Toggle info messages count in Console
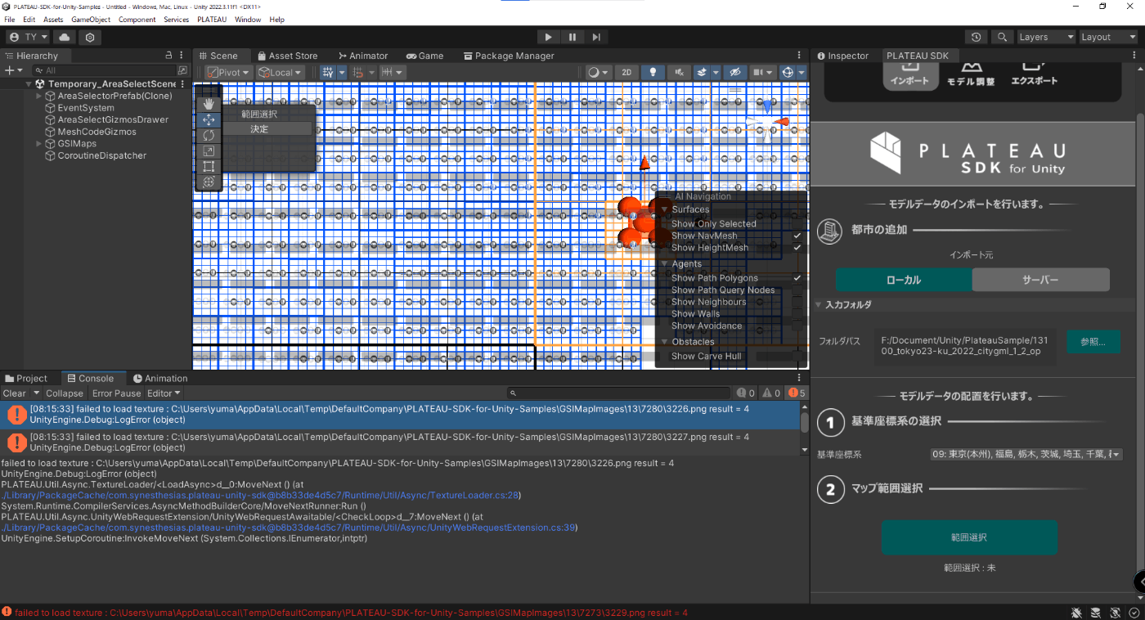The height and width of the screenshot is (620, 1145). 746,393
